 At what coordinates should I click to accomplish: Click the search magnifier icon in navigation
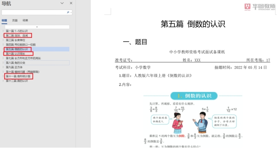click(68, 12)
